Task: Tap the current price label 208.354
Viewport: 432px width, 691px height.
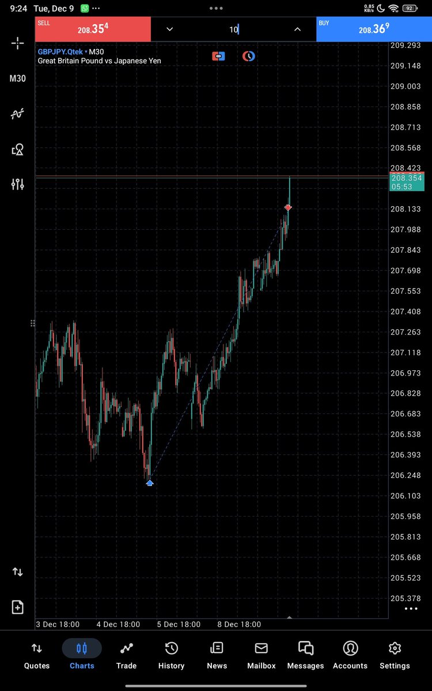Action: pos(407,183)
